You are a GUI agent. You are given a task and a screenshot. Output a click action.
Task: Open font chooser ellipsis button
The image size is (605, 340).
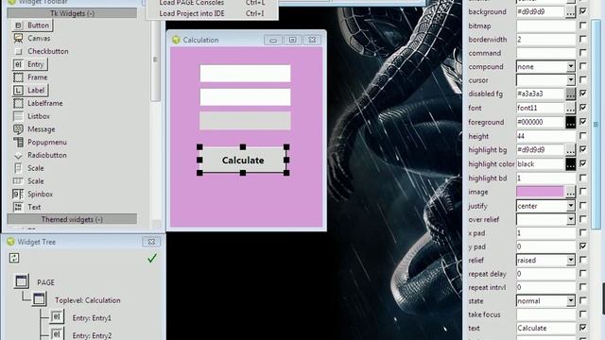[570, 108]
